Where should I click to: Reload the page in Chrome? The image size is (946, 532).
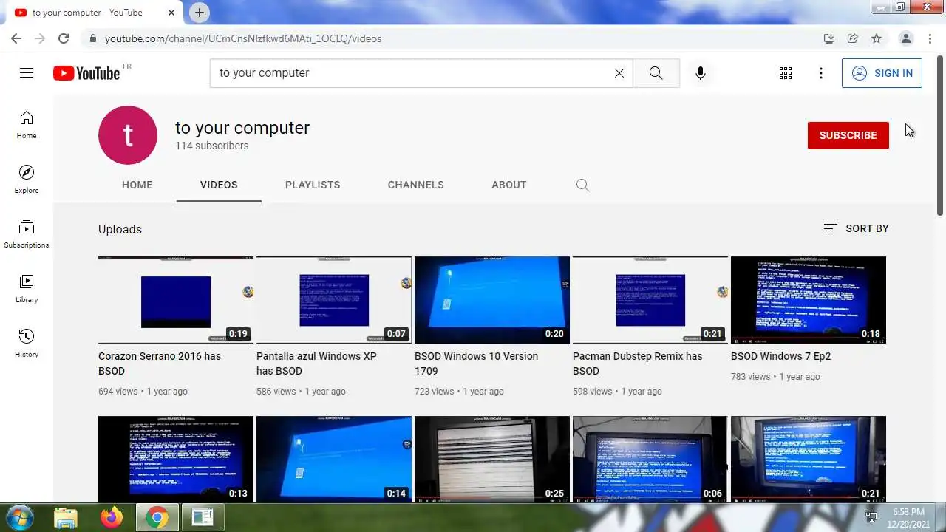tap(64, 38)
